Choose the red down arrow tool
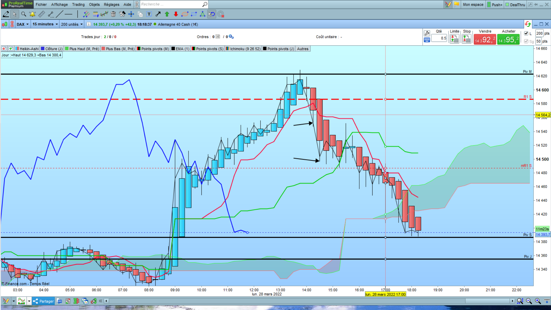 point(176,14)
